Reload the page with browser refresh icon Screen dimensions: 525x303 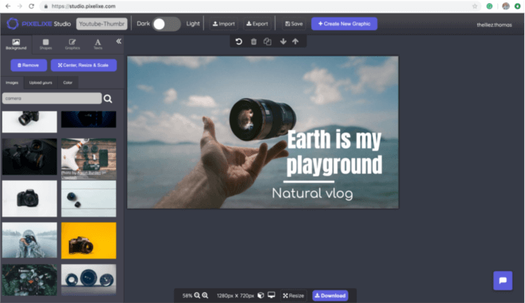click(x=32, y=6)
